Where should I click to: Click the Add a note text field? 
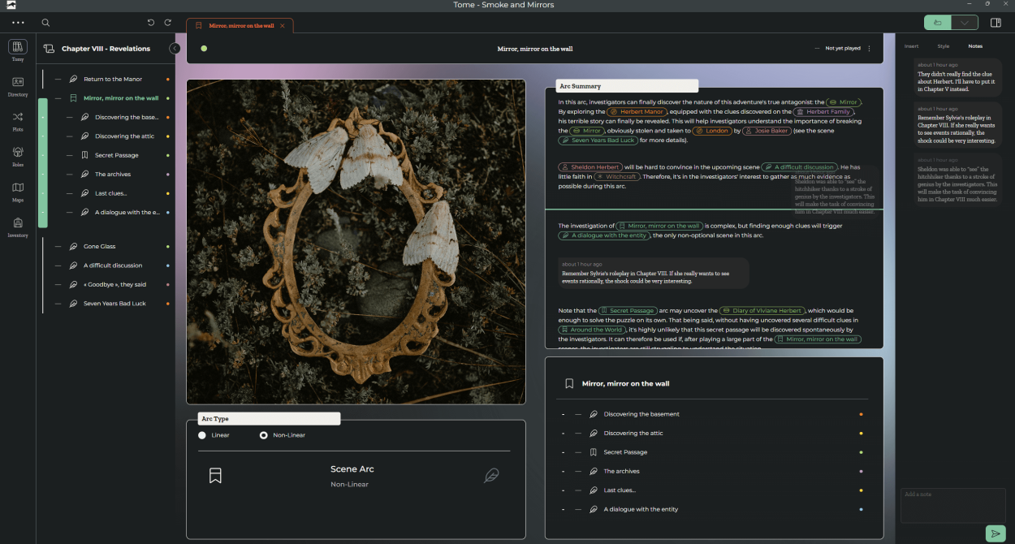952,505
